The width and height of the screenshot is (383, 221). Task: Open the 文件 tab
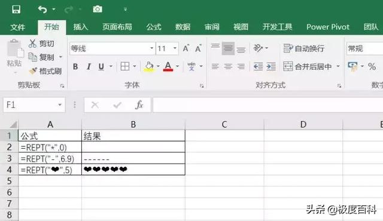click(17, 27)
